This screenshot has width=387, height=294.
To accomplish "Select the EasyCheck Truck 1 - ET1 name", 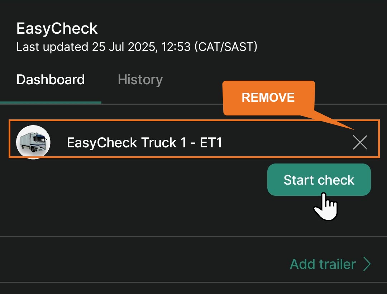I will point(144,143).
